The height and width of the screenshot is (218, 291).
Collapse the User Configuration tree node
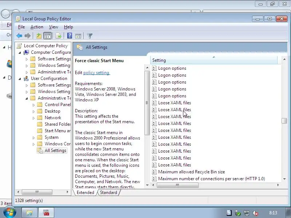(x=20, y=79)
